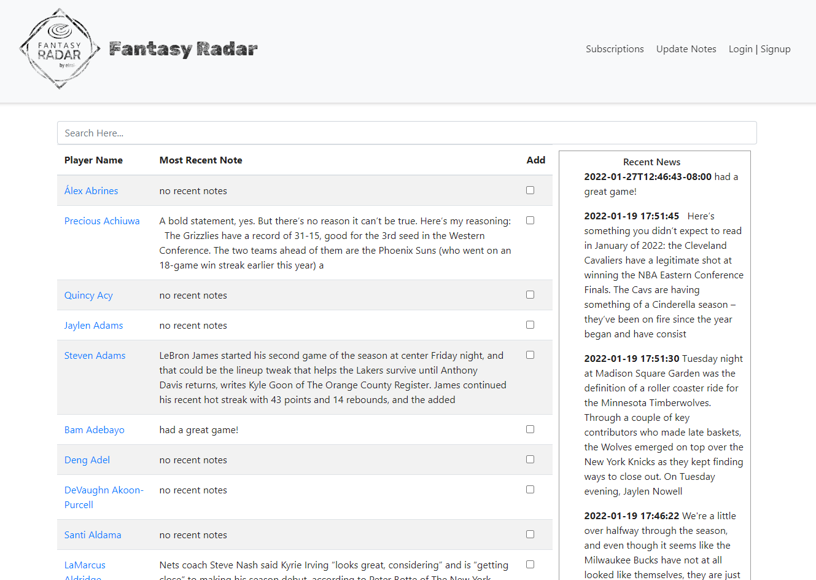Screen dimensions: 816x580
Task: Click Bam Adebayo's note 'had a great game!'
Action: [199, 429]
